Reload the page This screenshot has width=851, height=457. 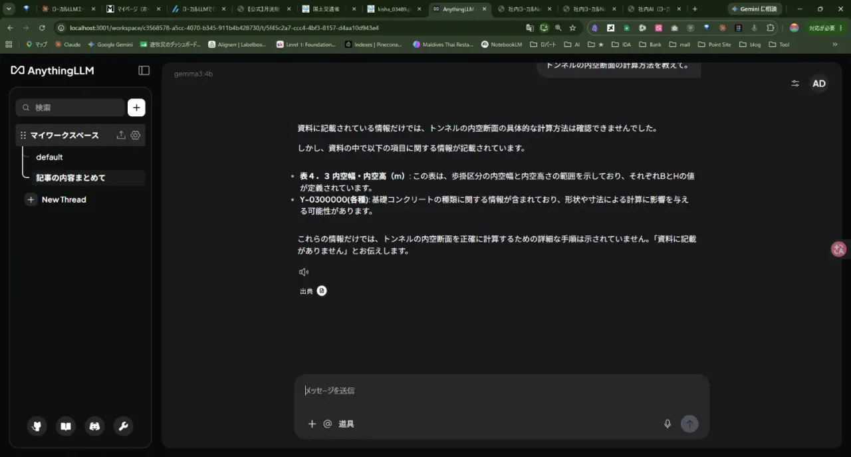coord(42,28)
